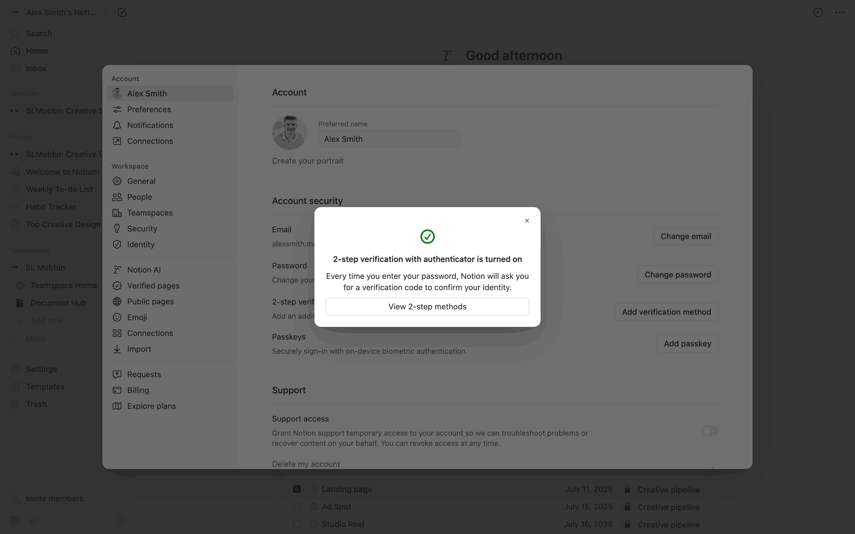Click the Change password button
Screen dimensions: 855x534
click(677, 275)
